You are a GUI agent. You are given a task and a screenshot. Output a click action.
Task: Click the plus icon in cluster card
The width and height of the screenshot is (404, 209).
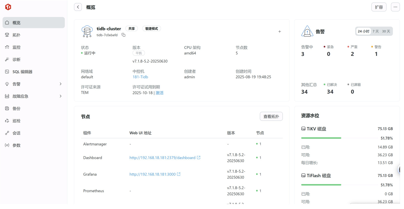tap(280, 32)
